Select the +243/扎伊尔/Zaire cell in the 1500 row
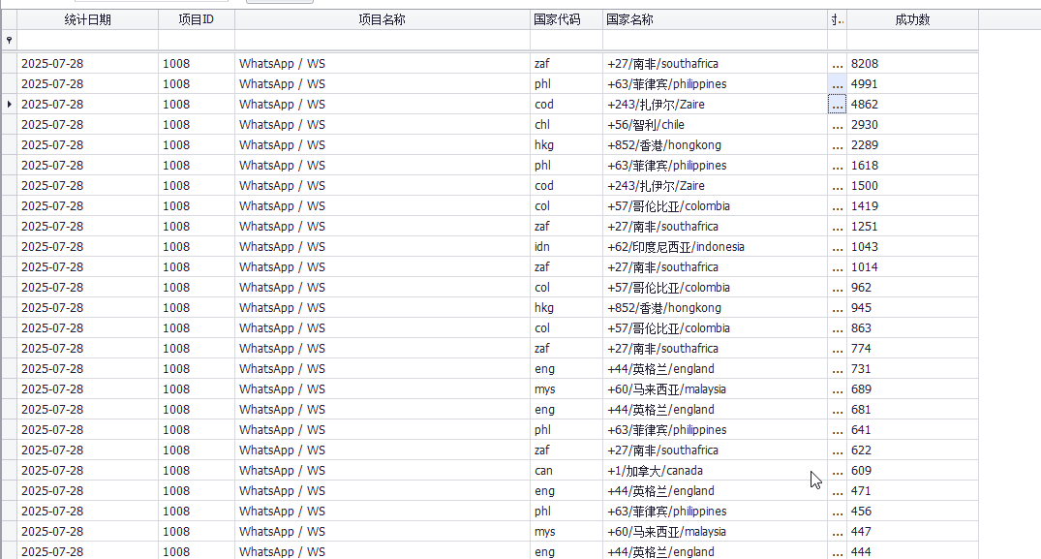Image resolution: width=1041 pixels, height=559 pixels. (x=715, y=186)
